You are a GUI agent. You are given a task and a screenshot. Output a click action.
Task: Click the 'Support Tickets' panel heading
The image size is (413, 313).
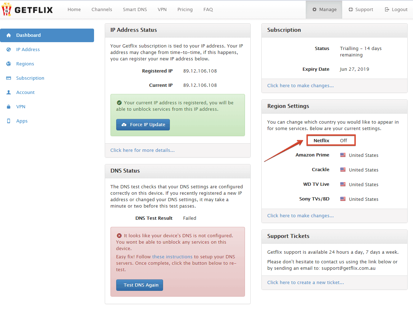pyautogui.click(x=288, y=236)
